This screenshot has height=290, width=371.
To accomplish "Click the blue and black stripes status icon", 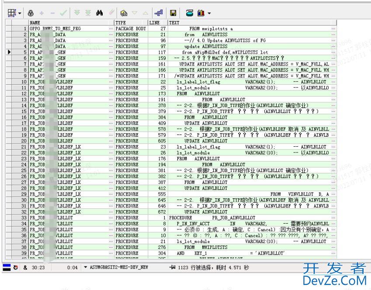I will click(x=7, y=267).
